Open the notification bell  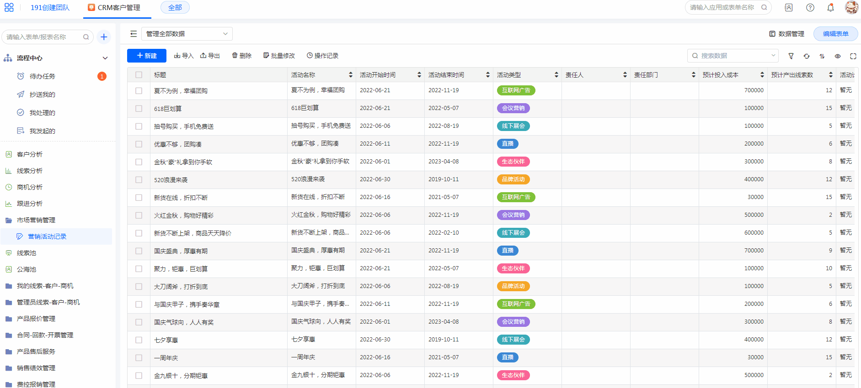pos(831,8)
